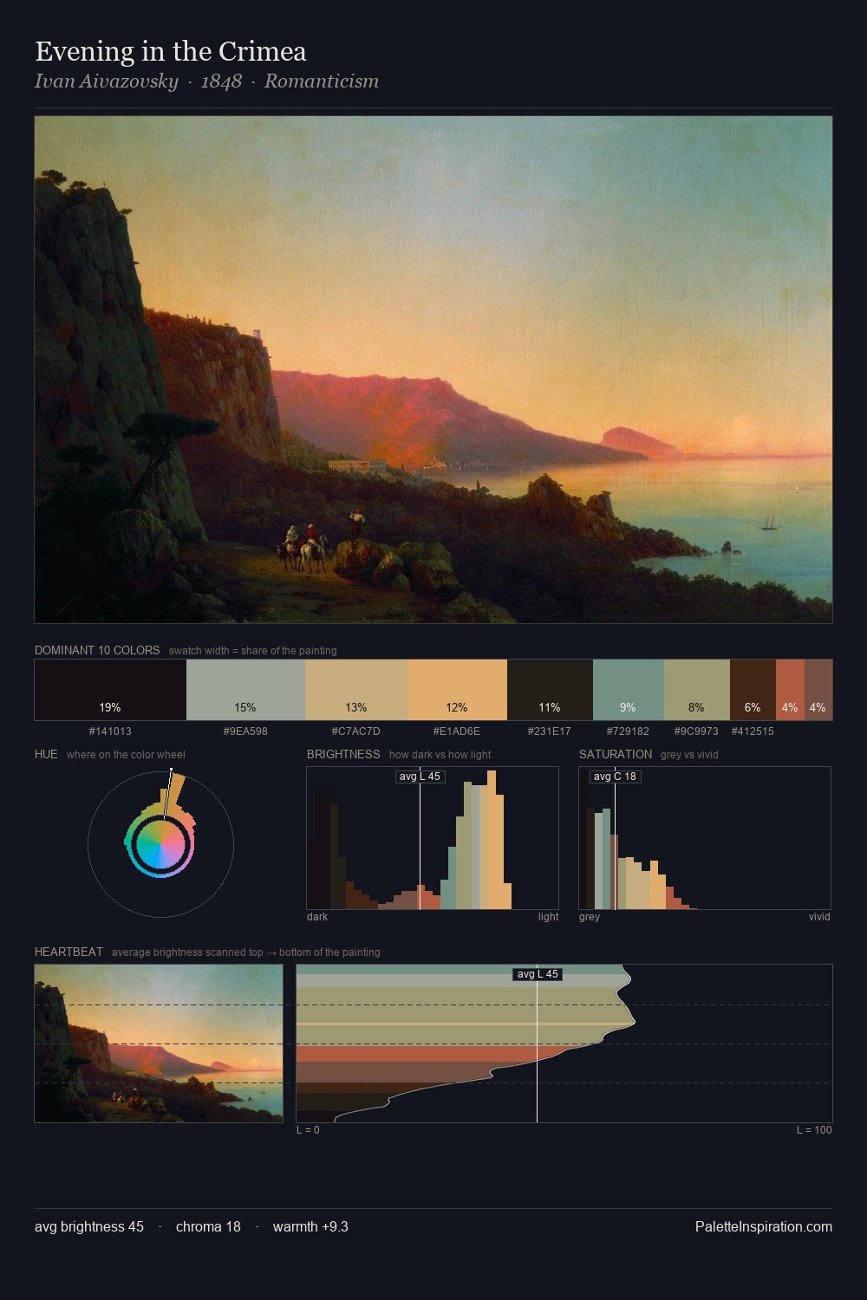Click the 11% dark brown swatch #231E17

550,690
